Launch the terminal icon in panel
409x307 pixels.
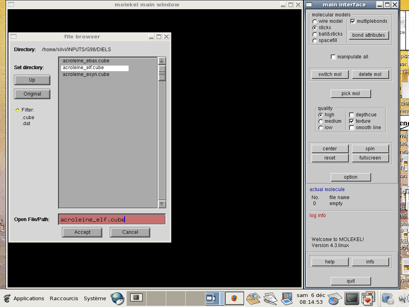coord(351,298)
